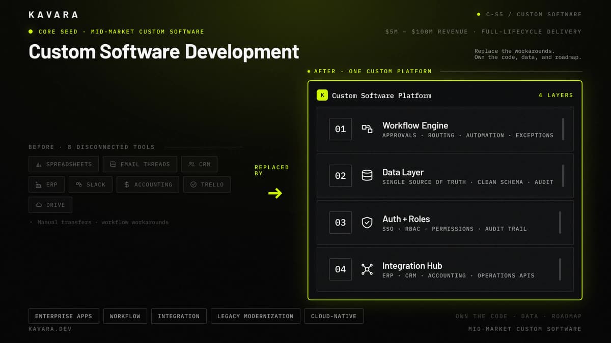Open the Data Layer title
Screen dimensions: 611x343
coord(403,172)
